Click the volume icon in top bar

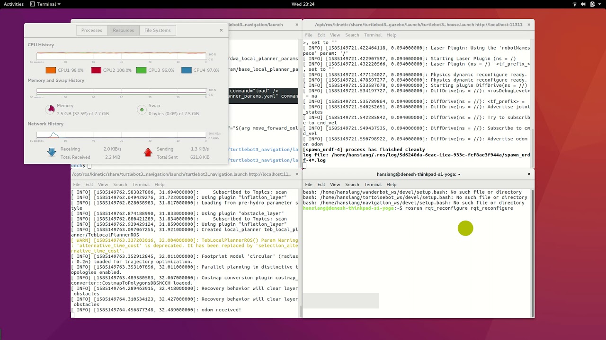(584, 4)
